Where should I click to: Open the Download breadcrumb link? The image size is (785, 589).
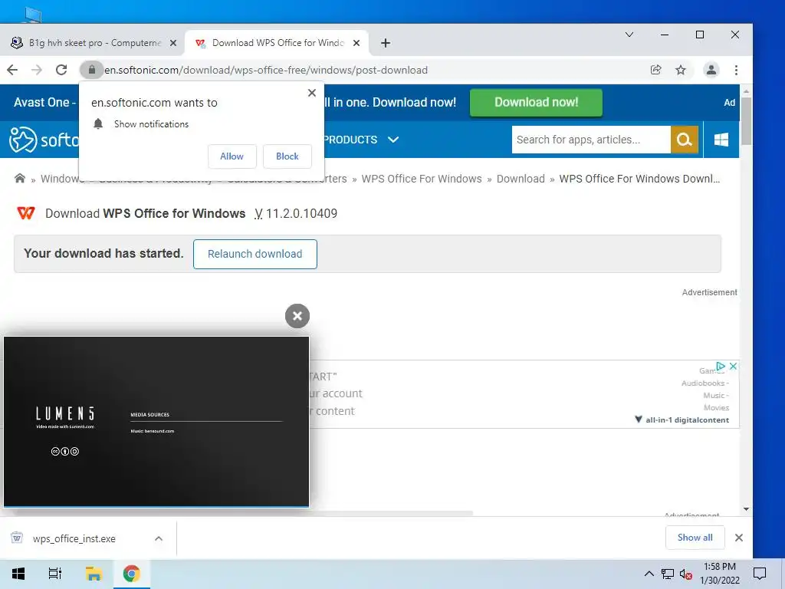[521, 179]
